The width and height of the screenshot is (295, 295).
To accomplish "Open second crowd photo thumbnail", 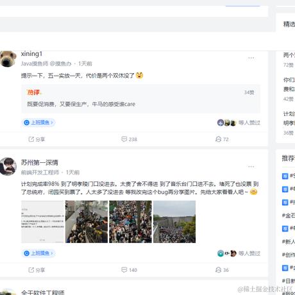I will (87, 222).
